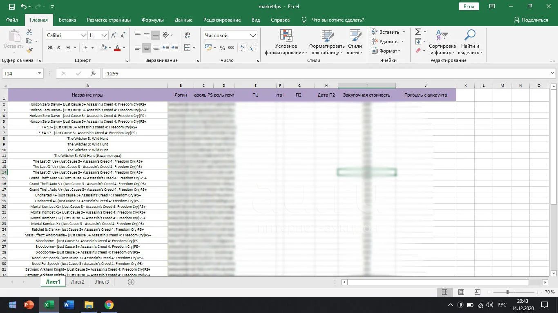Click the Format Painter brush icon

point(29,51)
